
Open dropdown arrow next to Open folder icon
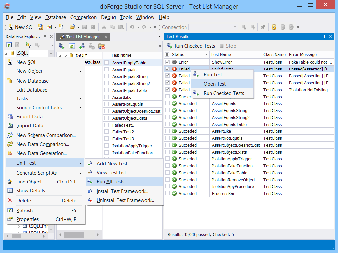tap(78, 27)
